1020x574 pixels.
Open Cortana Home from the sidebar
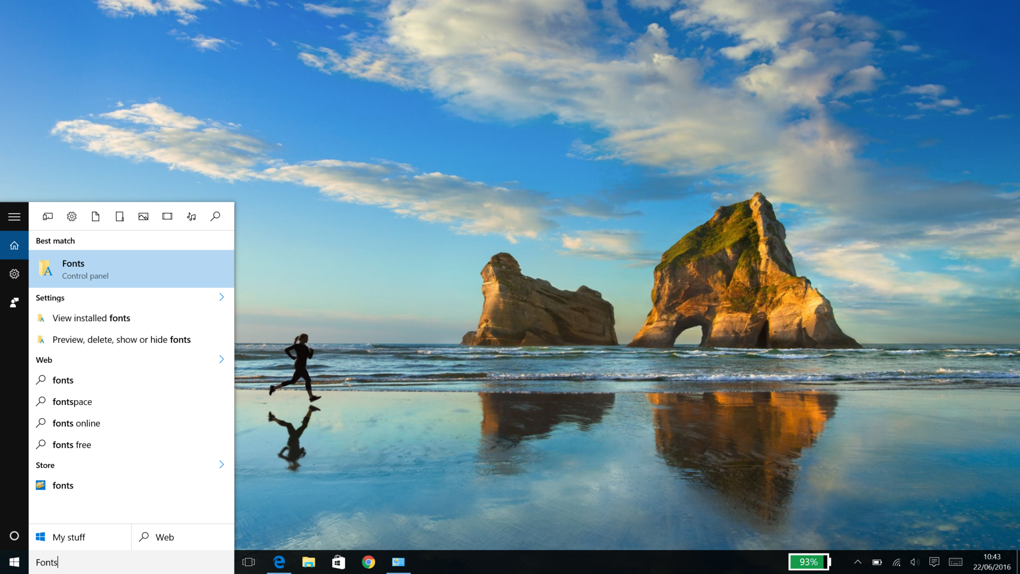[14, 245]
